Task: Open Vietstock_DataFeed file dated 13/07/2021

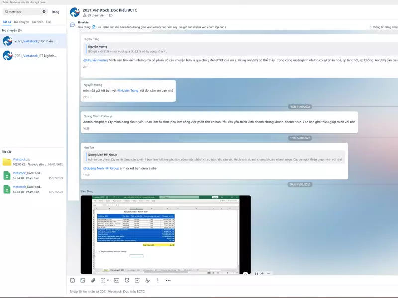Action: [x=33, y=189]
